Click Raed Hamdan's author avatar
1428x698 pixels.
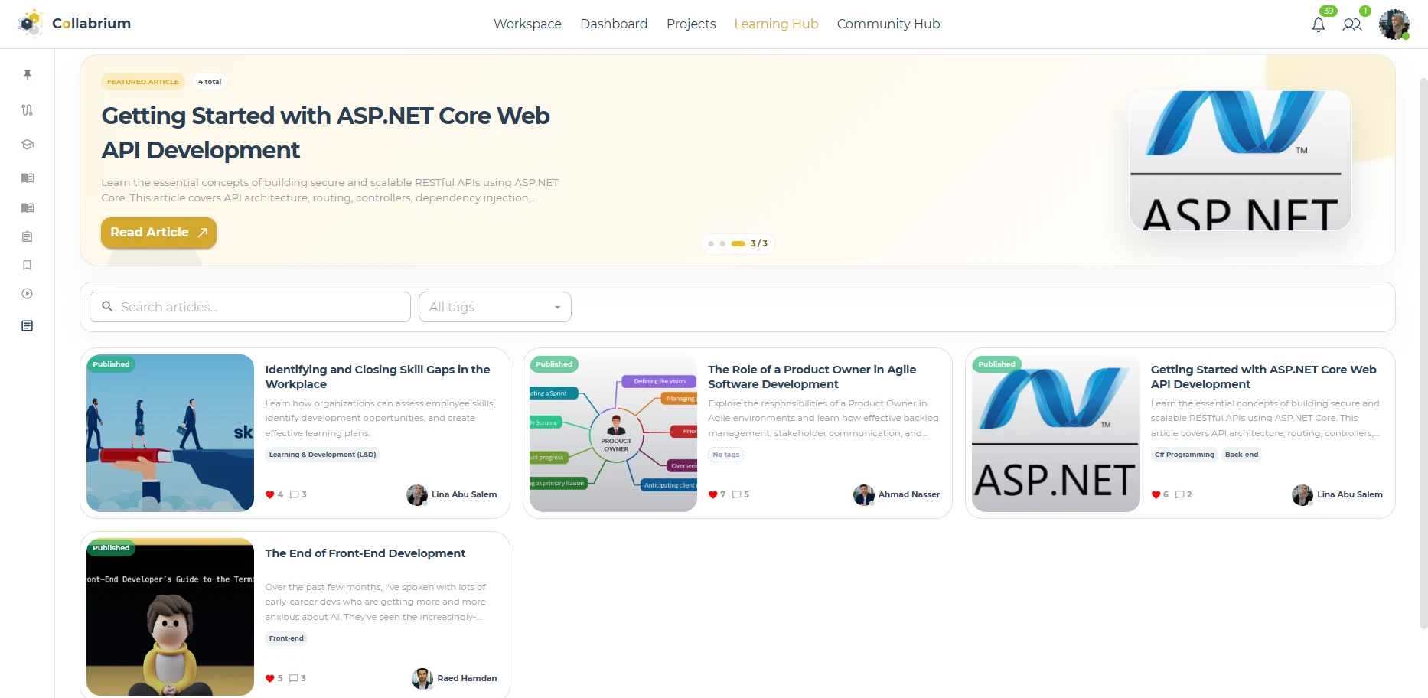(x=422, y=679)
